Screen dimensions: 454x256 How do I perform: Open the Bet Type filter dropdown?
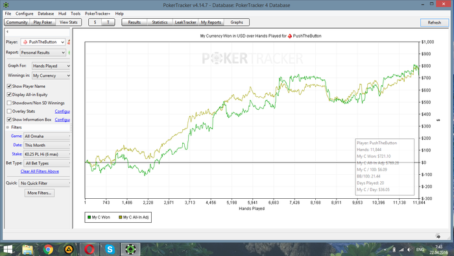[x=47, y=163]
